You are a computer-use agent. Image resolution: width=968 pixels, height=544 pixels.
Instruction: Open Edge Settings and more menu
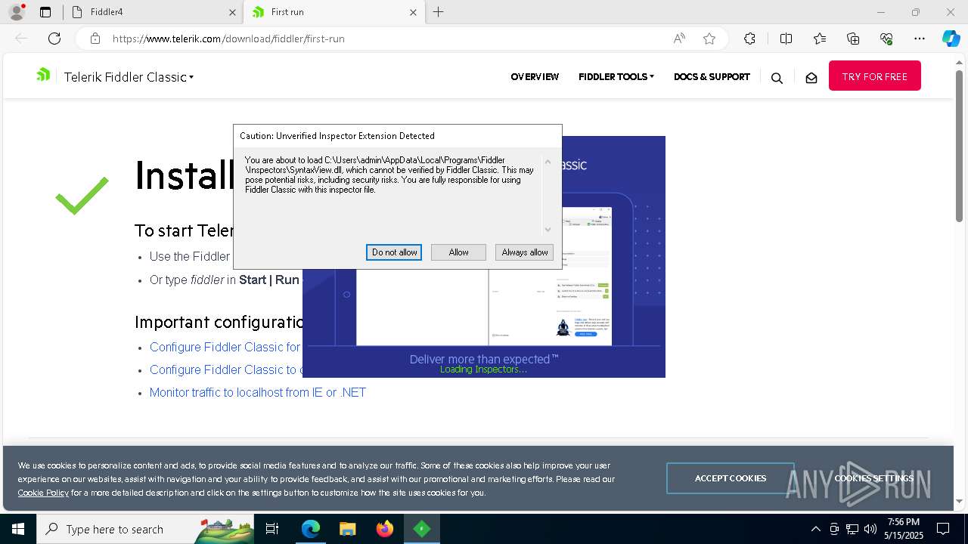(x=920, y=39)
